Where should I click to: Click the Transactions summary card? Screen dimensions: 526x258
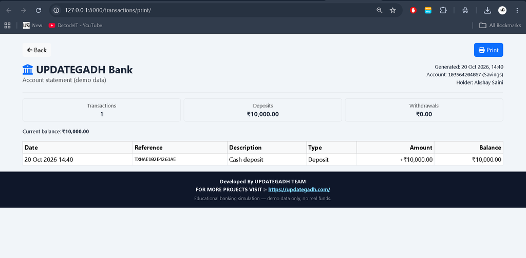coord(102,110)
